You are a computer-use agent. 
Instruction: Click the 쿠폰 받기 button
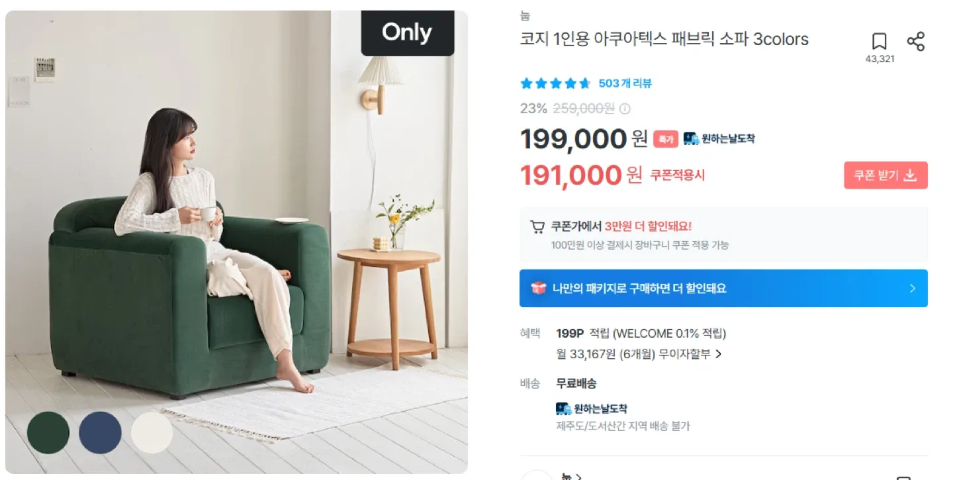(885, 175)
